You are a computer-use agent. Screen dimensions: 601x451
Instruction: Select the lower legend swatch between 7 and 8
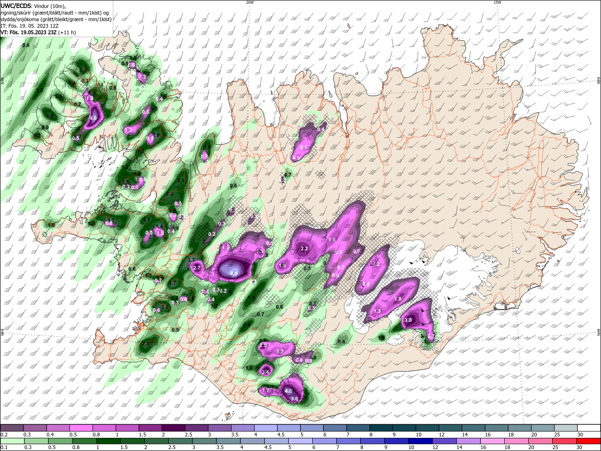tap(349, 441)
